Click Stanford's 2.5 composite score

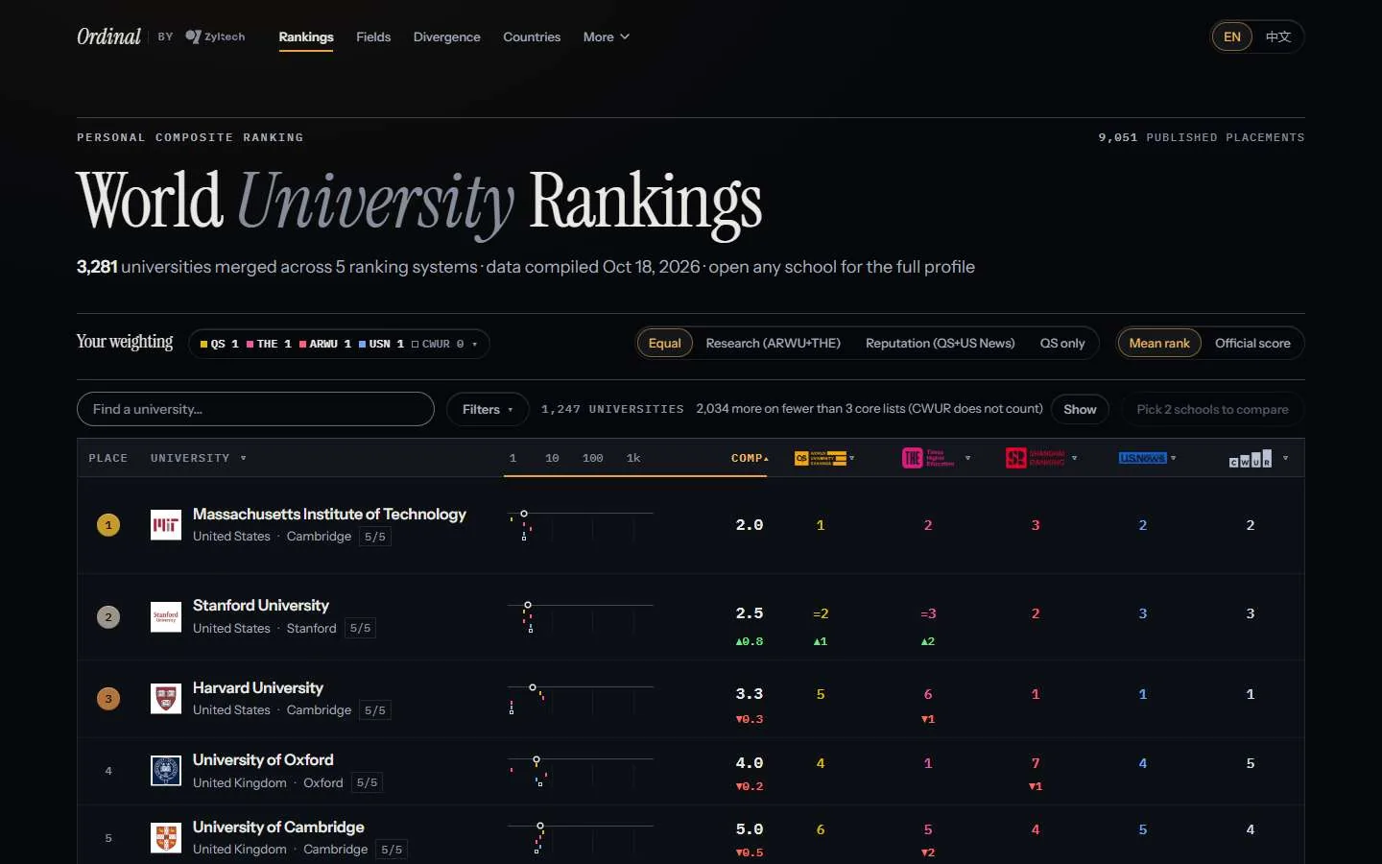coord(750,613)
